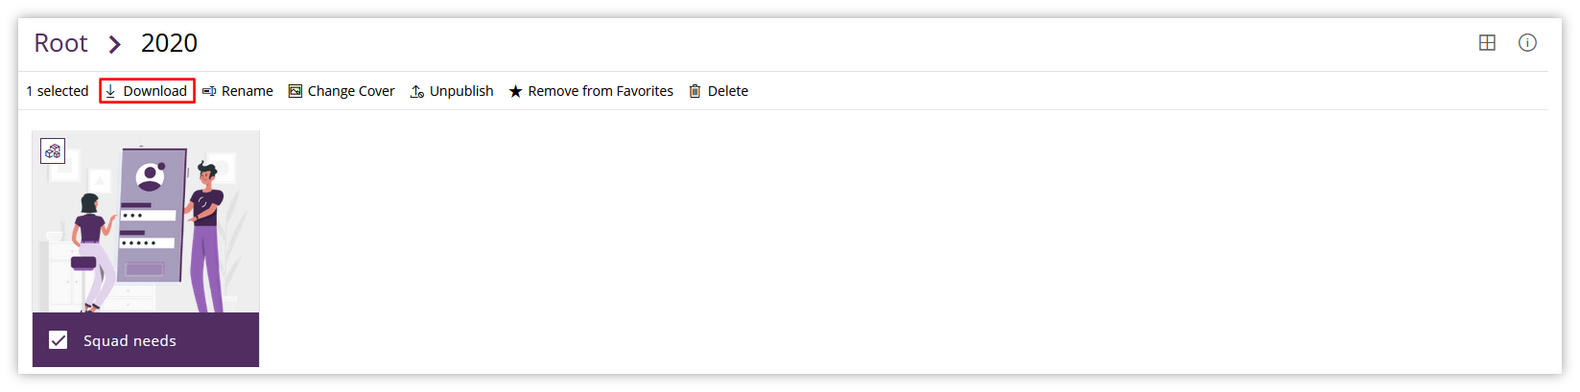
Task: Switch layout using the grid view icon
Action: (1487, 42)
